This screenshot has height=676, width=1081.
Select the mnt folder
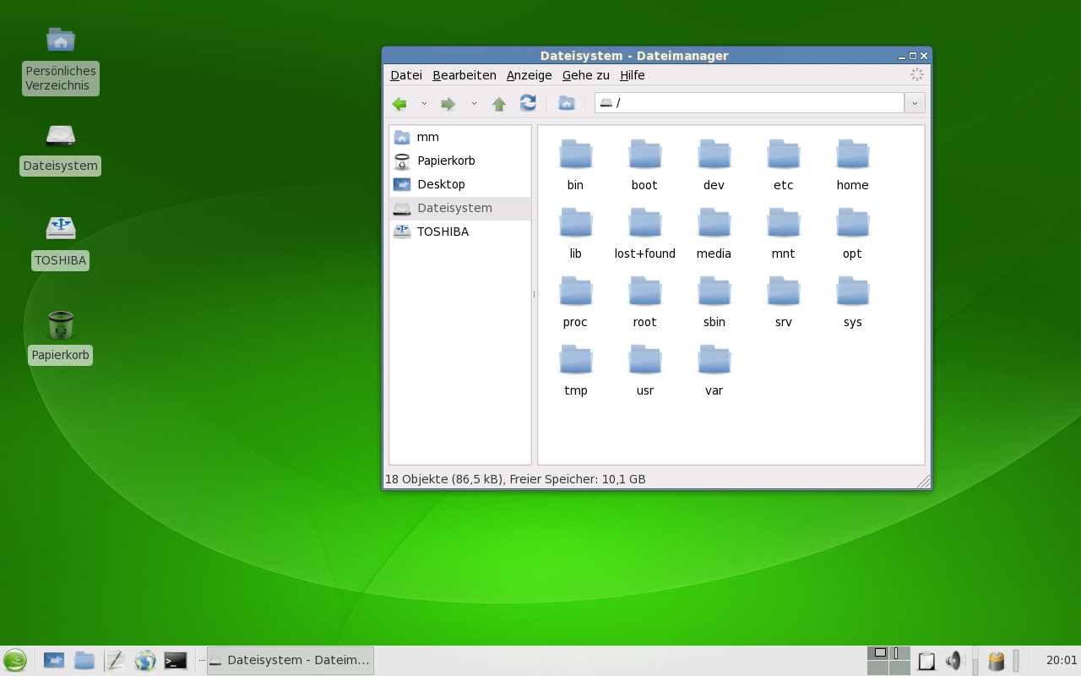784,233
